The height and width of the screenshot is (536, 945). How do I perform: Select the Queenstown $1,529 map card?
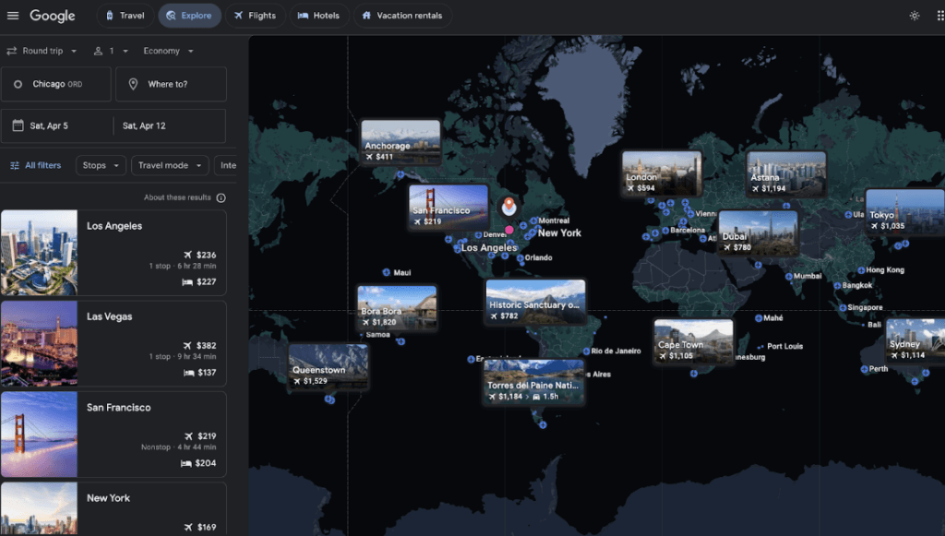point(328,366)
